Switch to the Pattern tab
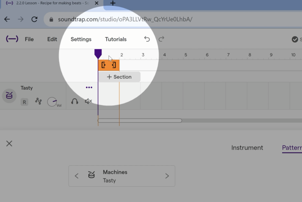302x202 pixels. point(292,148)
